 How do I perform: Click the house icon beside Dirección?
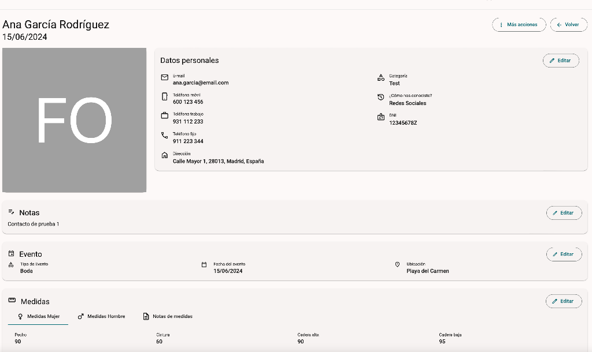click(165, 155)
